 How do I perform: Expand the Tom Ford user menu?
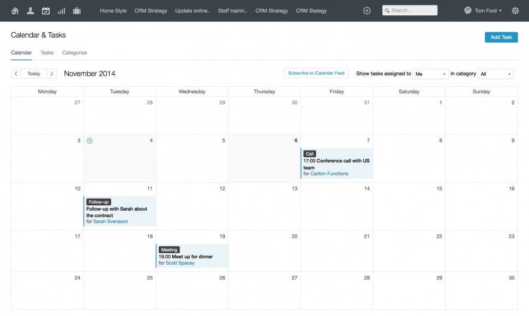coord(483,10)
